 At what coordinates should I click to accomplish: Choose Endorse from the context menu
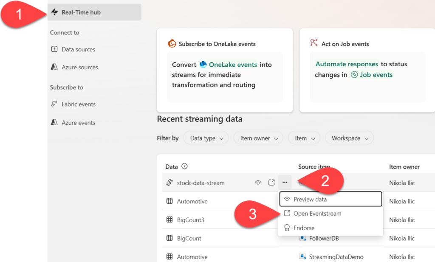point(304,228)
